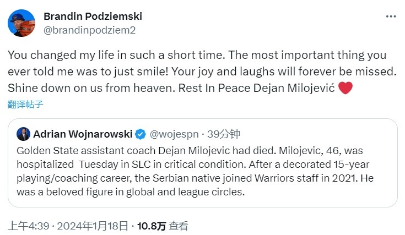The image size is (405, 235).
Task: Open Adrian Wojnarowski's profile name link
Action: (x=82, y=134)
